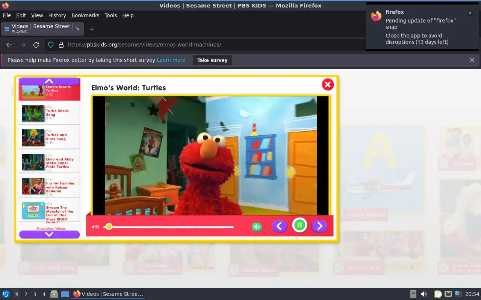Click the 20:54 taskbar clock
This screenshot has width=481, height=300.
(472, 294)
